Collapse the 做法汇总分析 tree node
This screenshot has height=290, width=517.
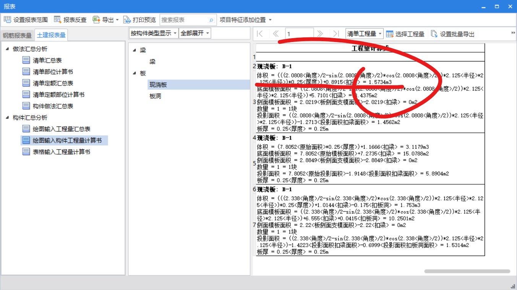(8, 49)
